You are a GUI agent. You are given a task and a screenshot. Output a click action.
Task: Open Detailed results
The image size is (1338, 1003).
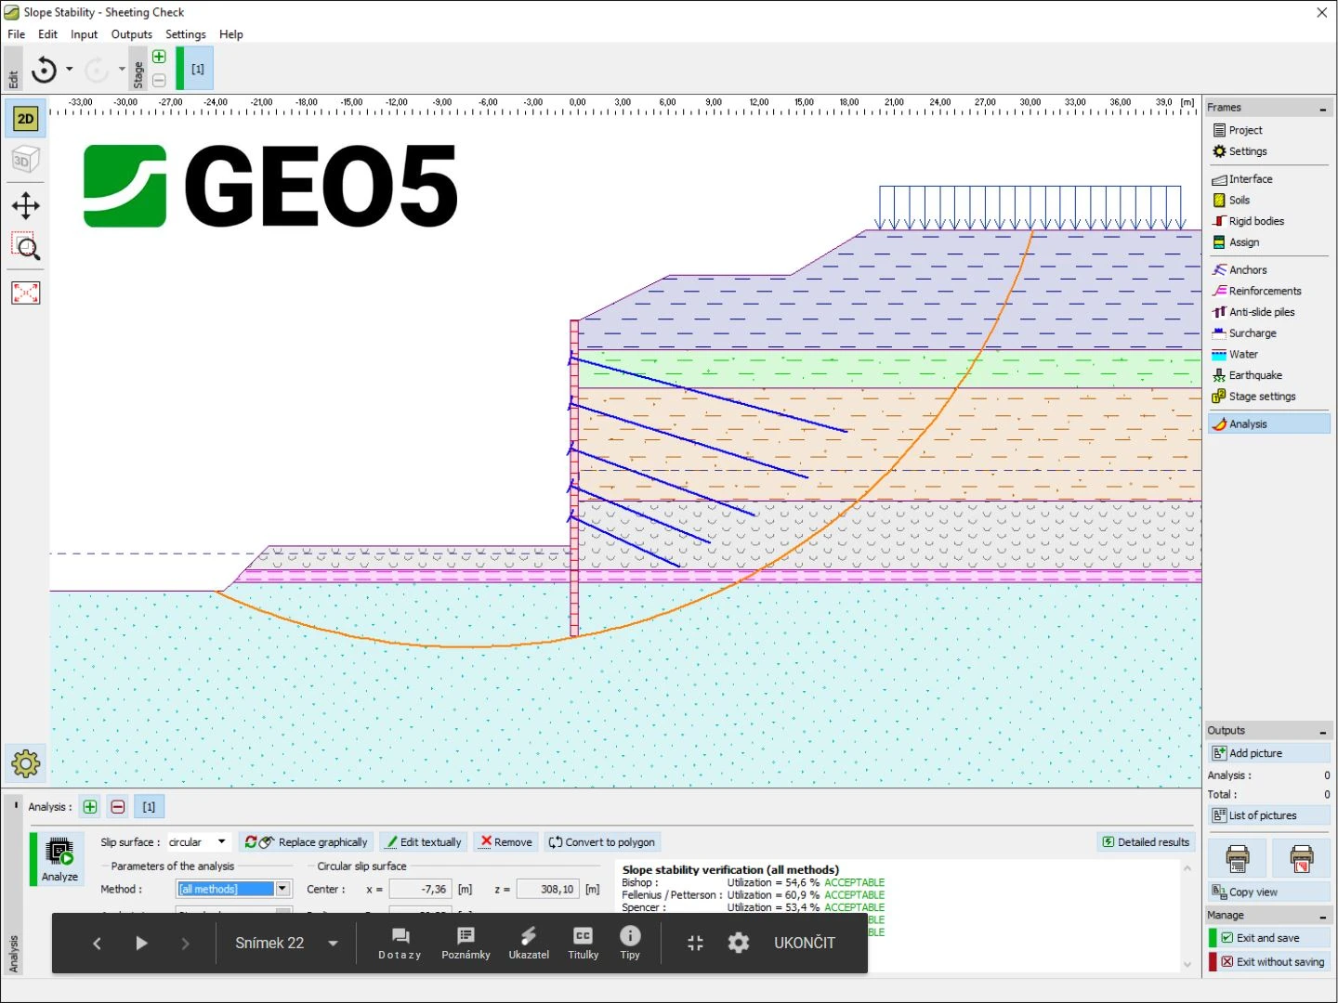coord(1145,842)
